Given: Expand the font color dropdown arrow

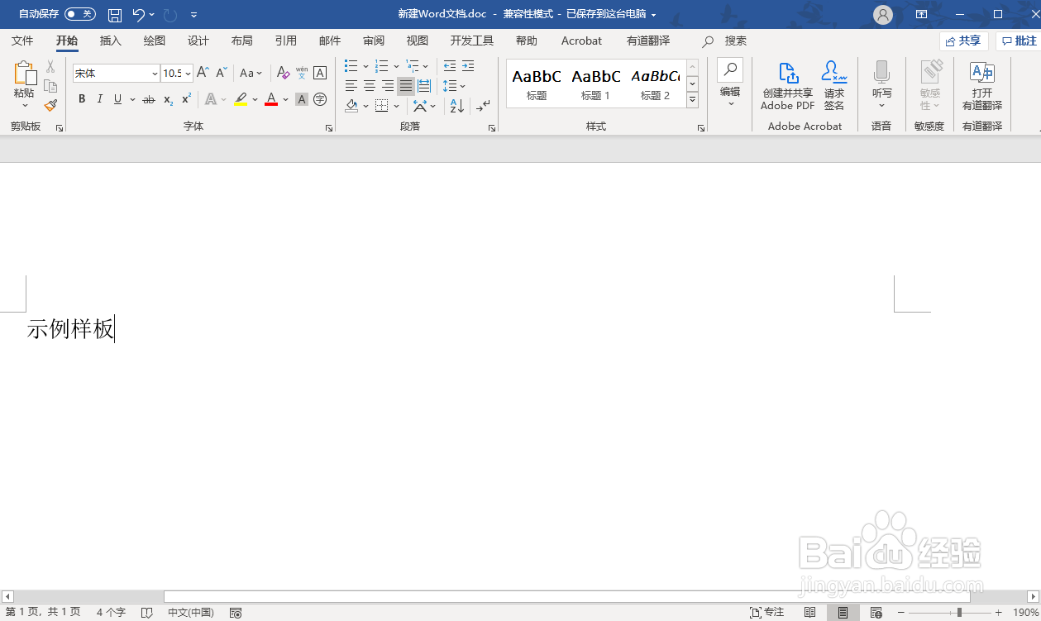Looking at the screenshot, I should coord(286,99).
